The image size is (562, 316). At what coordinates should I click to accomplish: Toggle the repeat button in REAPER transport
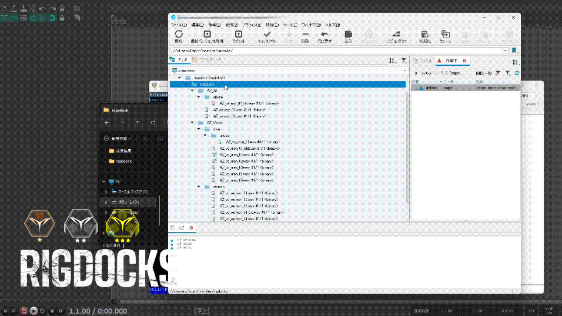[x=42, y=311]
